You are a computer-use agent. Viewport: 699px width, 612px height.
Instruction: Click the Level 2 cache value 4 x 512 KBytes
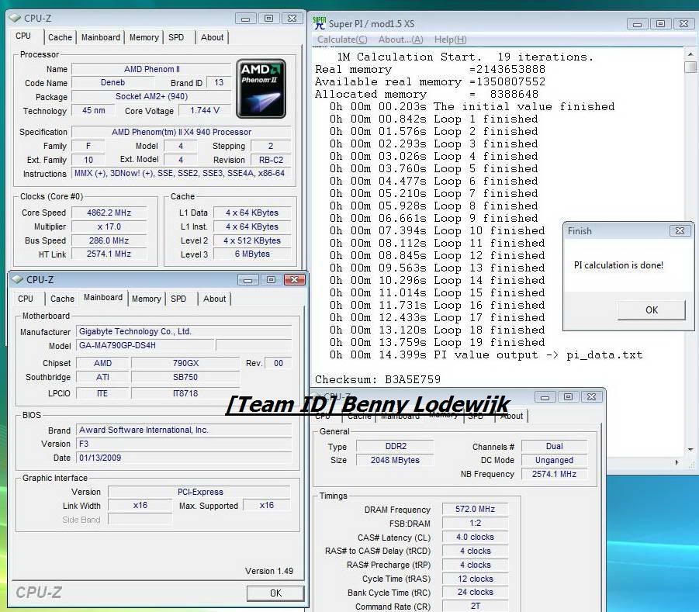[252, 240]
